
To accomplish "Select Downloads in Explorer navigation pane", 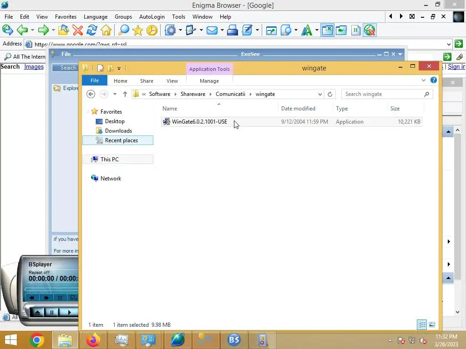I will (118, 131).
